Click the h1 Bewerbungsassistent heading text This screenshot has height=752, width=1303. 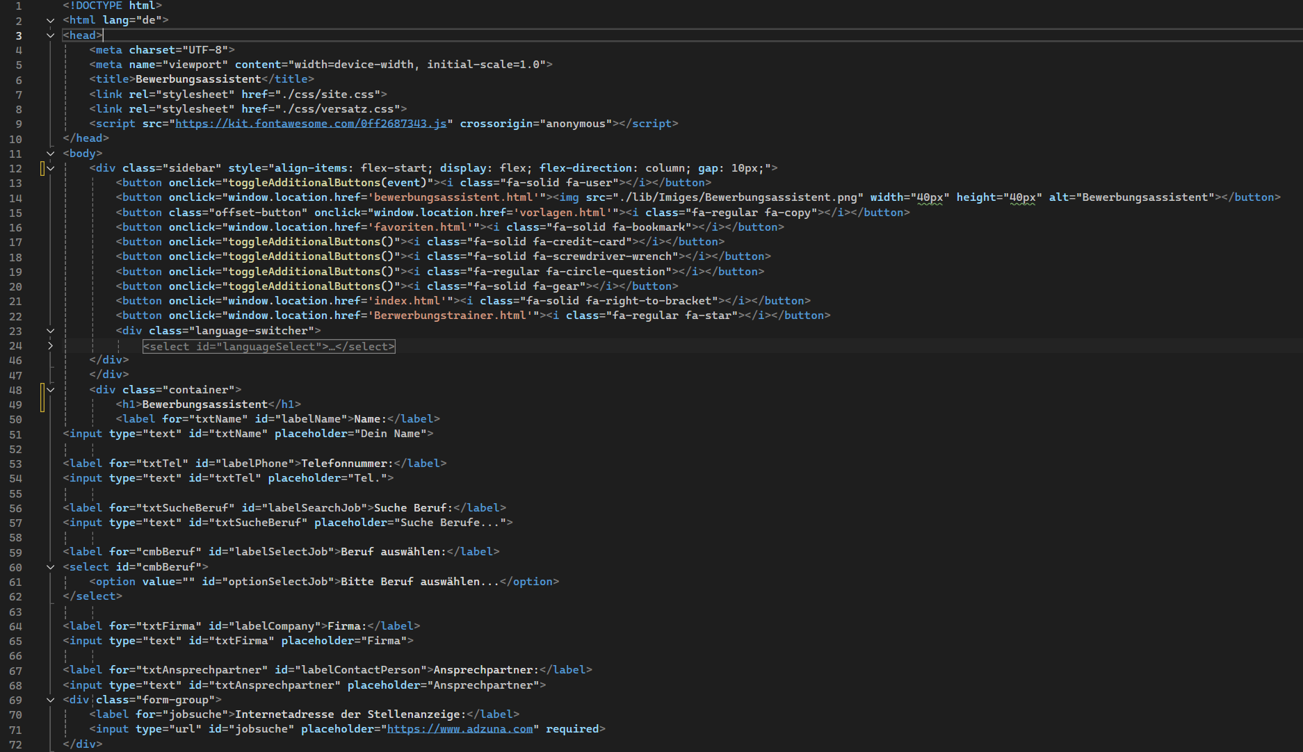click(204, 404)
